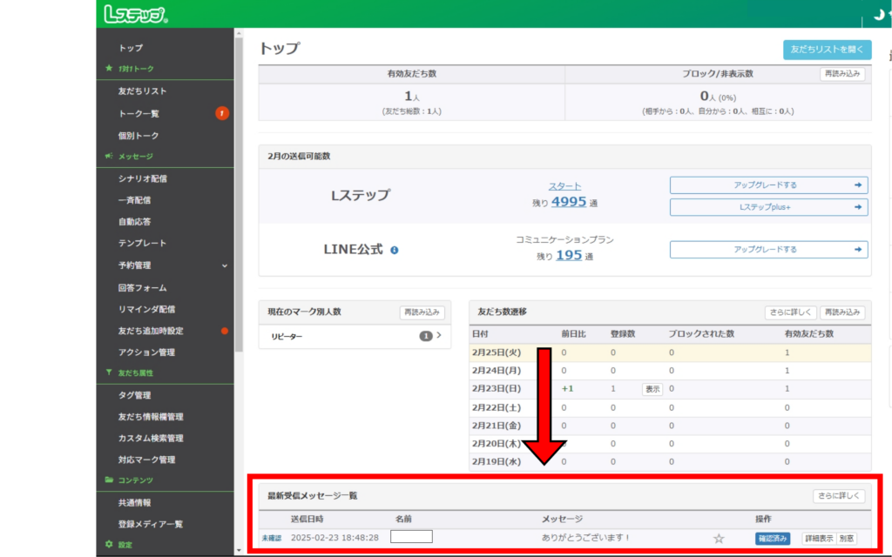
Task: Expand the リピーター mark row chevron
Action: coord(438,336)
